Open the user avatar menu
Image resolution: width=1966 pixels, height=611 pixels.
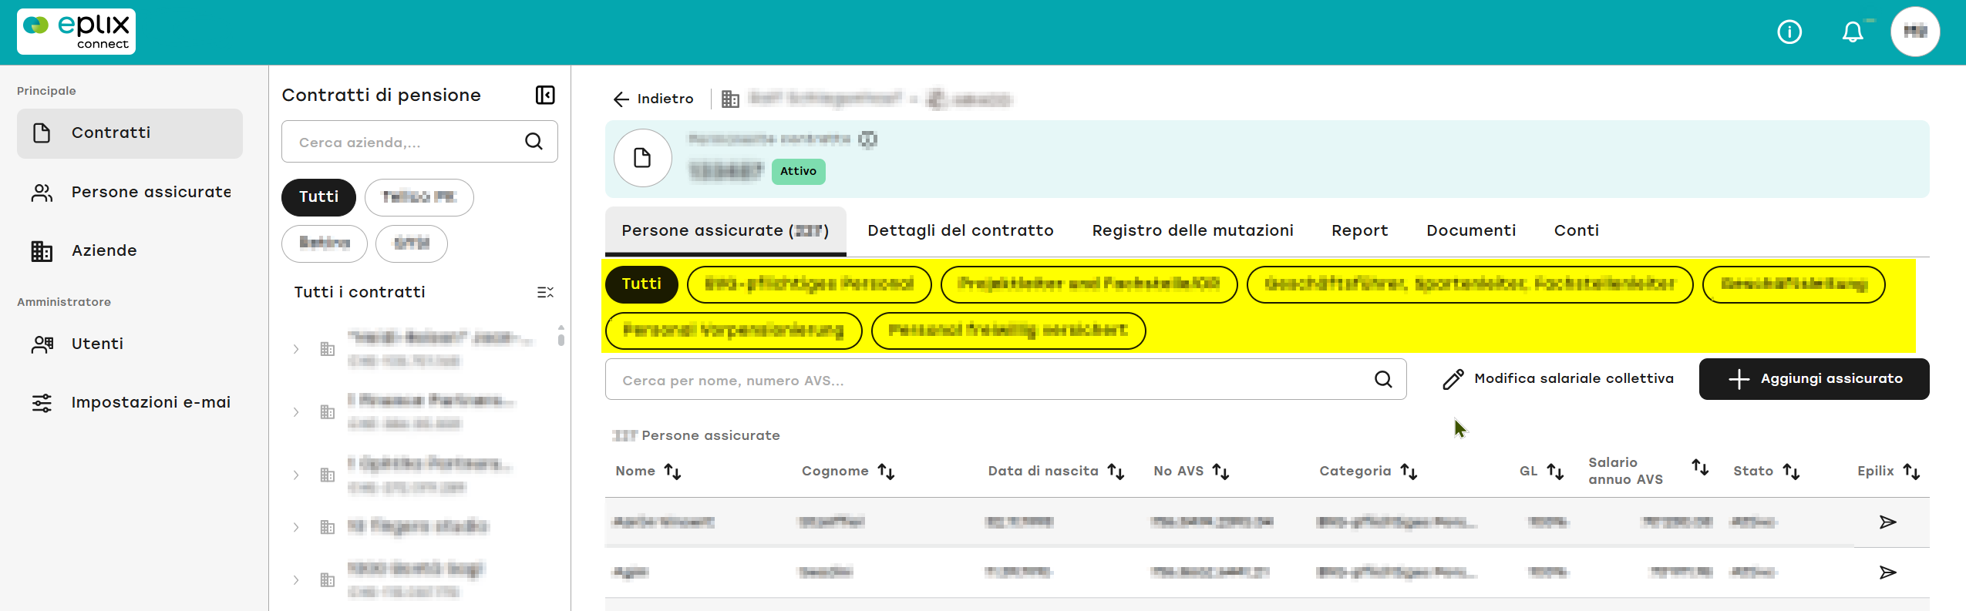point(1915,32)
